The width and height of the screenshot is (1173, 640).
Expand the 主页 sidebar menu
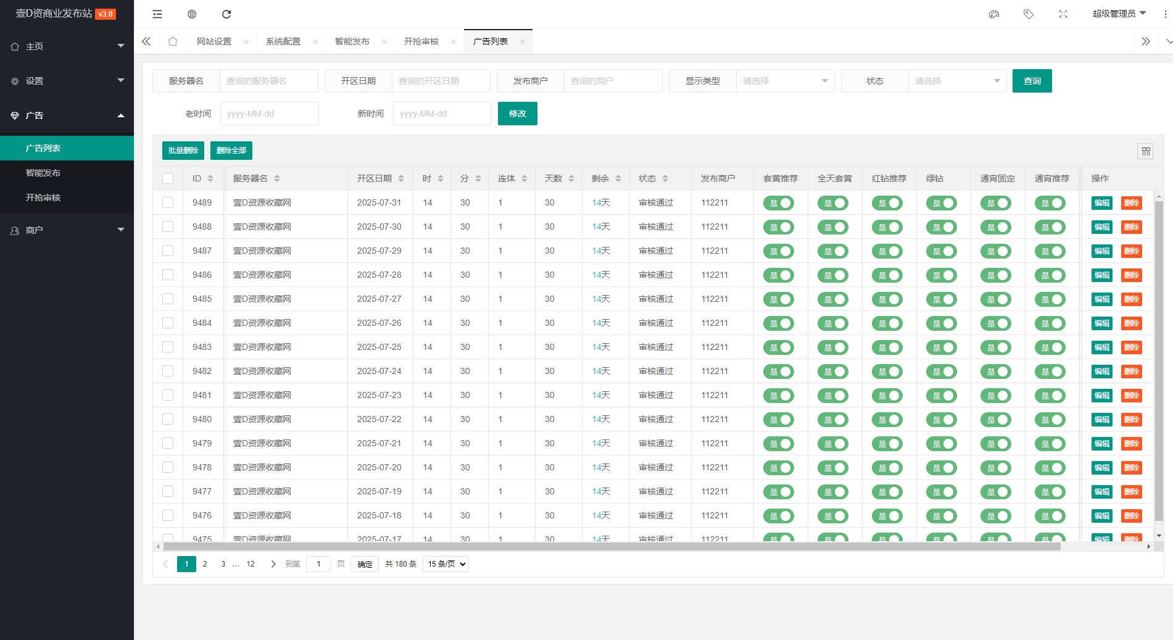click(x=67, y=46)
